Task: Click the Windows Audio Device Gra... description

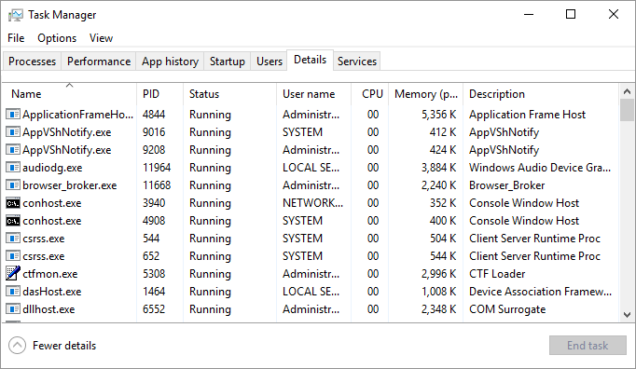Action: coord(540,168)
